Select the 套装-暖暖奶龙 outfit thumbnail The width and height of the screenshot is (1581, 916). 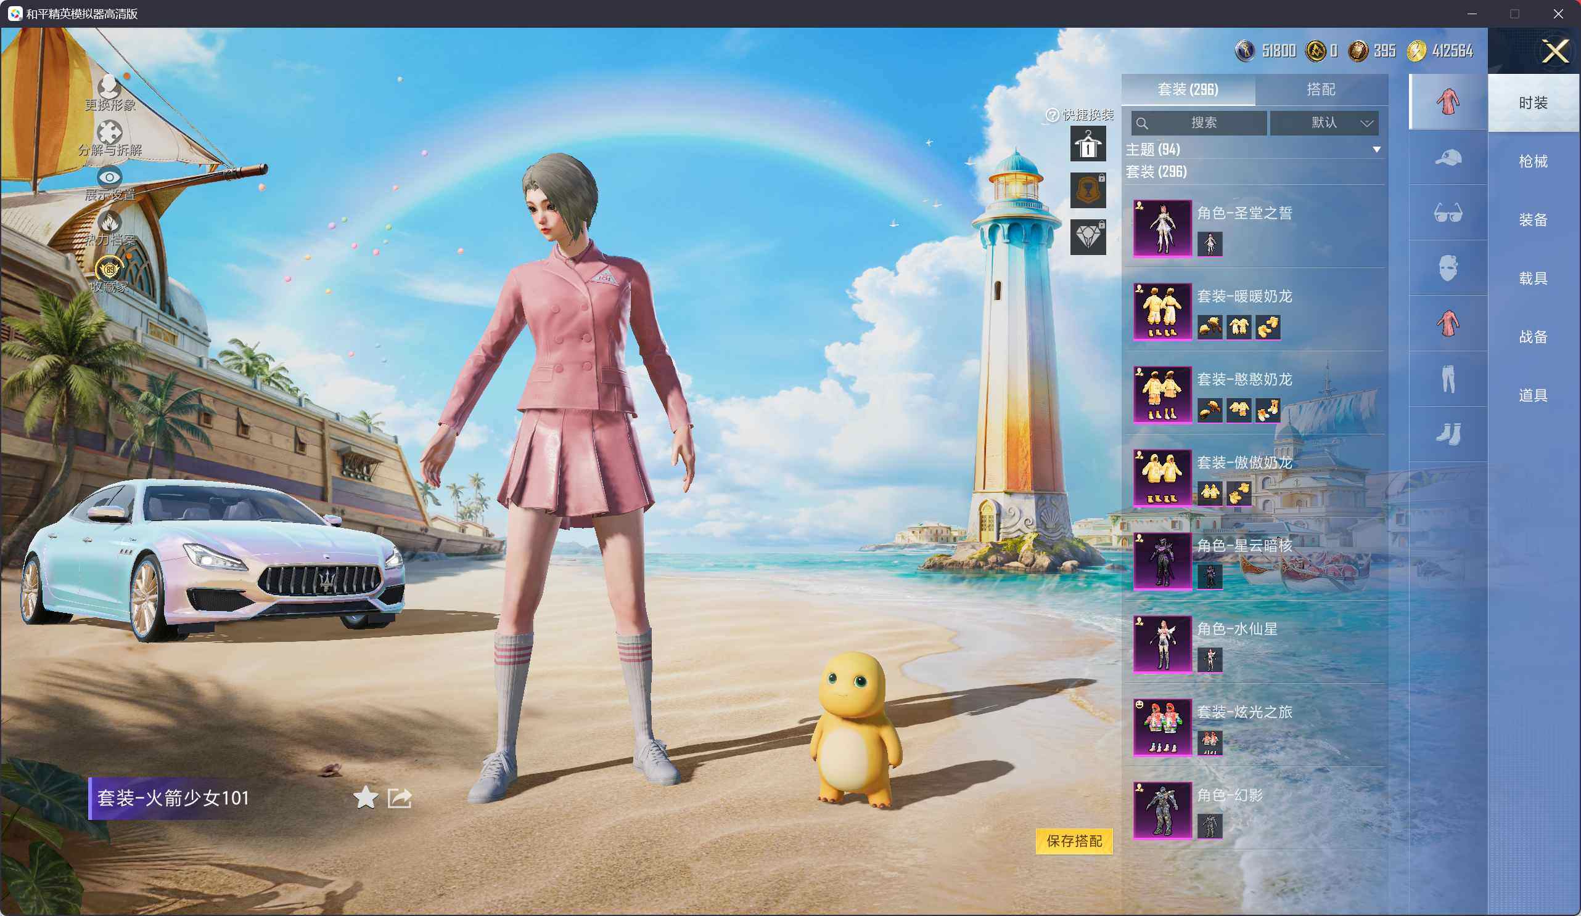(x=1162, y=311)
